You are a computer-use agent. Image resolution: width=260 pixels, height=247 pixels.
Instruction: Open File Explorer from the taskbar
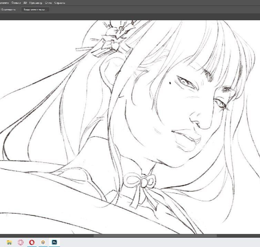coord(9,242)
